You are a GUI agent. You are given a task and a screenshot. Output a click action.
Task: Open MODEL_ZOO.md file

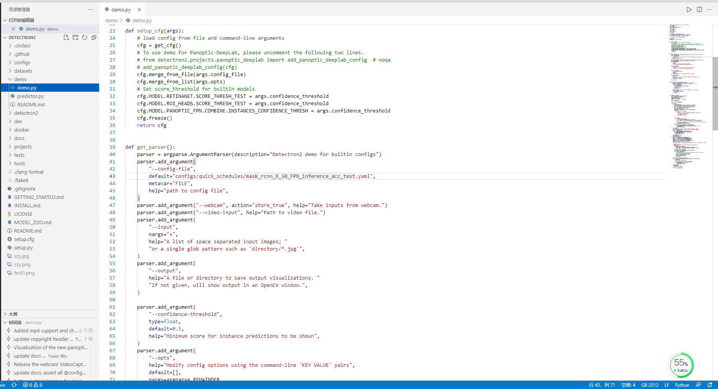33,222
